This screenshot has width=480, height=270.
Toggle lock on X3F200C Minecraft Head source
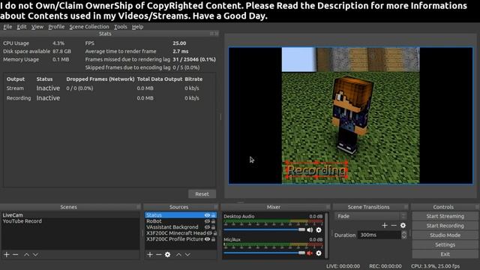coord(215,233)
